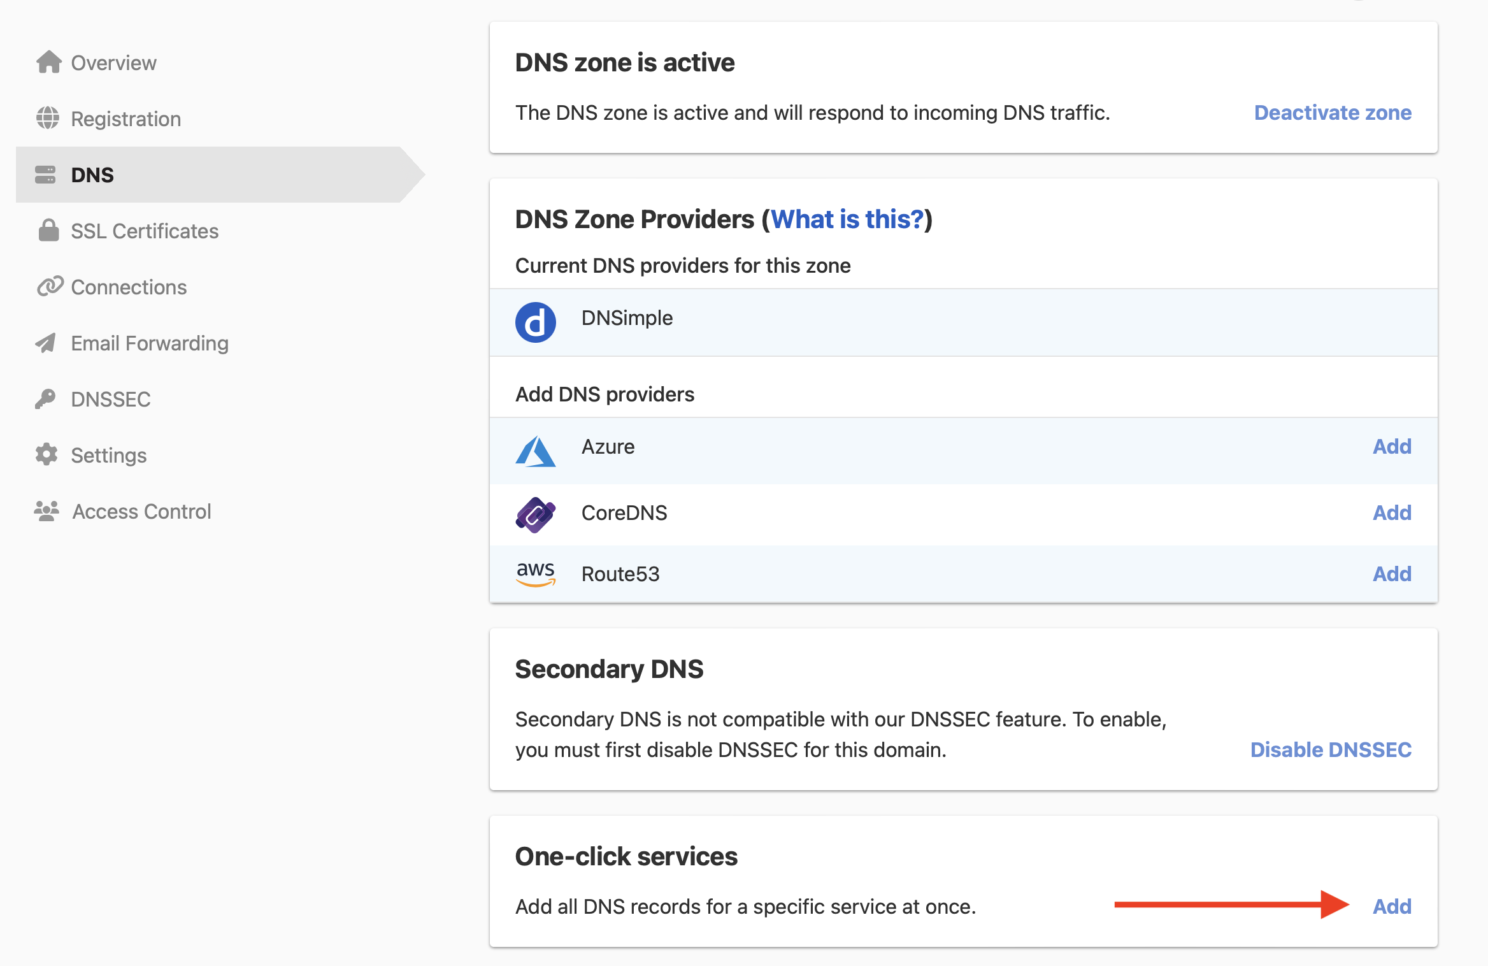The image size is (1488, 966).
Task: Click the AWS Route53 logo
Action: (x=536, y=573)
